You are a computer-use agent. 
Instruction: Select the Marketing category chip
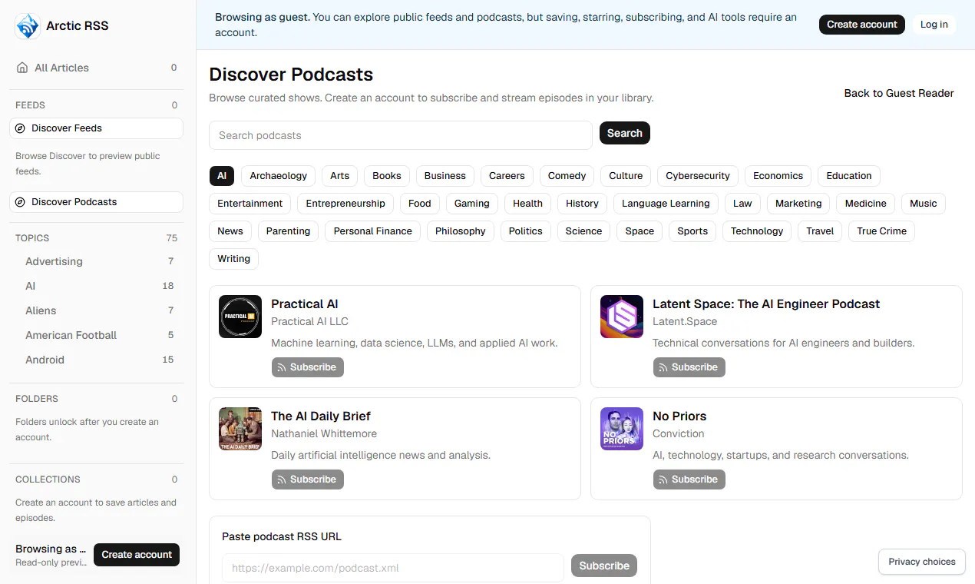point(798,204)
